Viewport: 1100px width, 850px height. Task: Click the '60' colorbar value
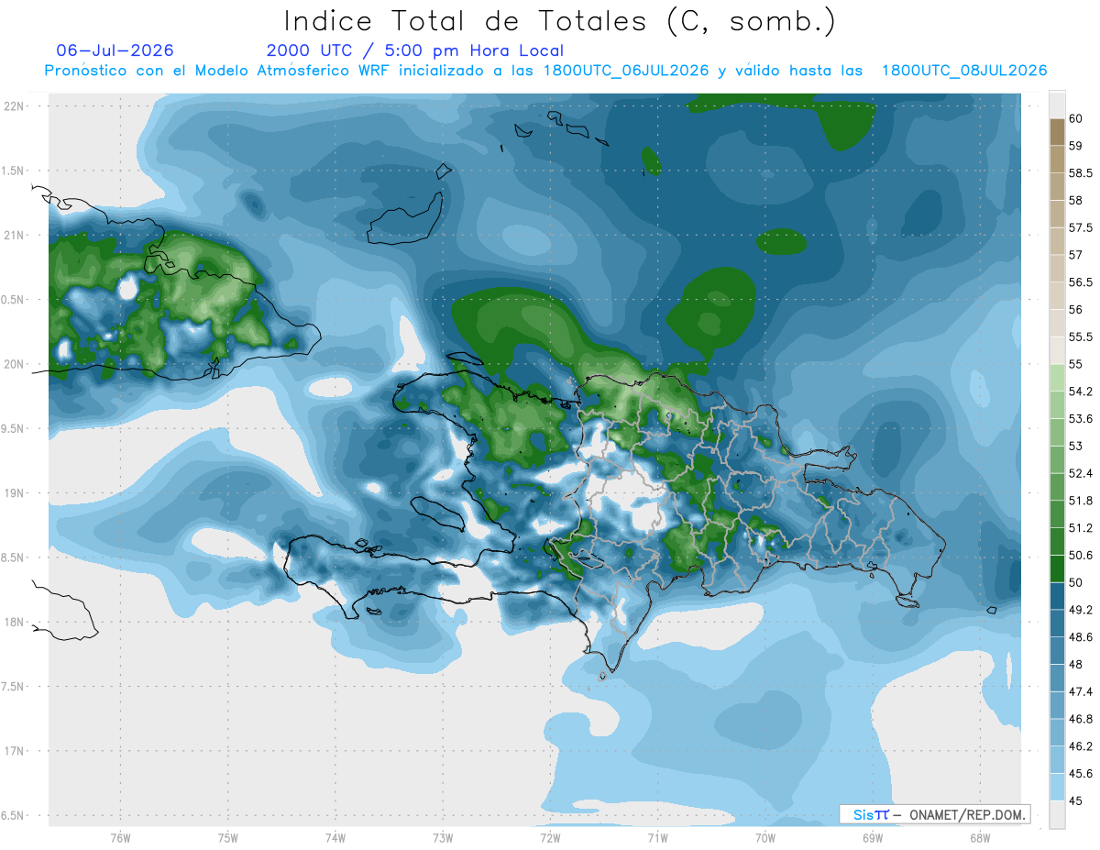[1075, 119]
